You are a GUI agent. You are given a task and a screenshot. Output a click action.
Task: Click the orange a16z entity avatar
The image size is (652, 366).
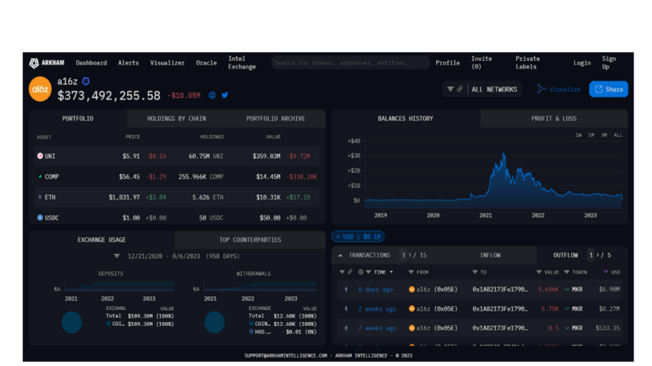[40, 89]
